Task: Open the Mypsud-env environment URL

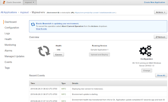Action: point(95,13)
